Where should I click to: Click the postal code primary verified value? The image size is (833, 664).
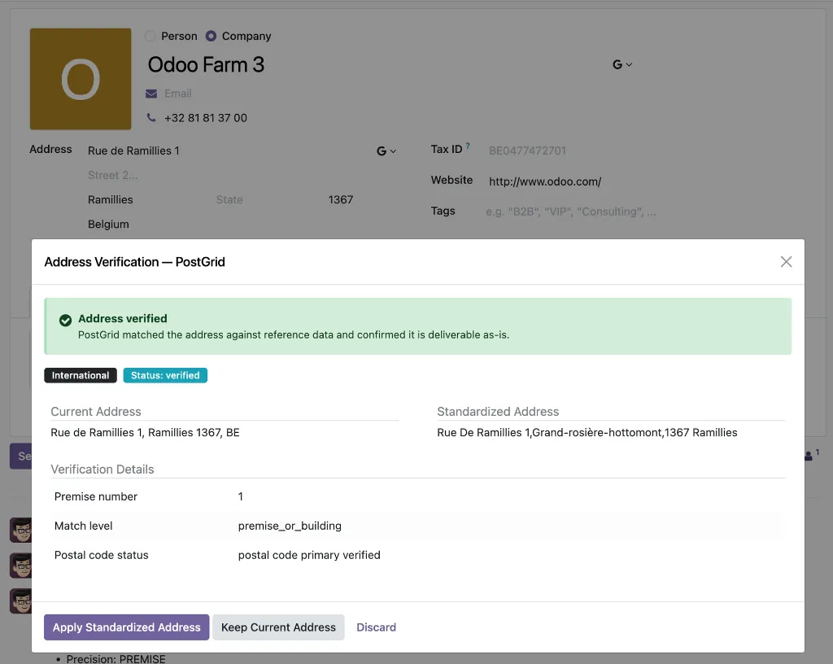tap(309, 555)
